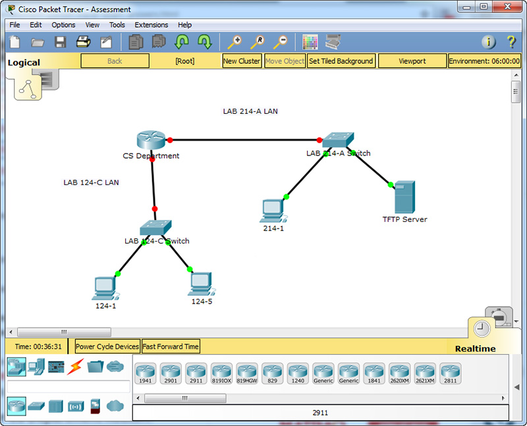Switch to the Physical workspace tab icon
Image resolution: width=527 pixels, height=426 pixels.
[51, 80]
